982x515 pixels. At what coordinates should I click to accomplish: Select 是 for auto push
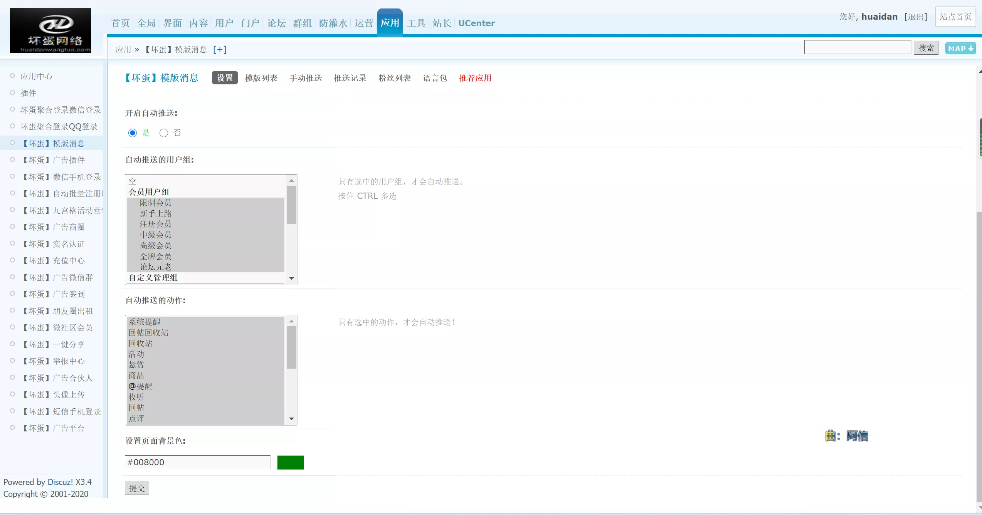(133, 133)
